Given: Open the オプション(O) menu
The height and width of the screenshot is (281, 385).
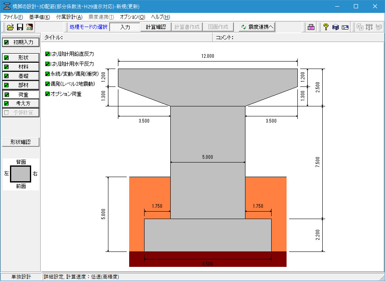Looking at the screenshot, I should click(132, 17).
